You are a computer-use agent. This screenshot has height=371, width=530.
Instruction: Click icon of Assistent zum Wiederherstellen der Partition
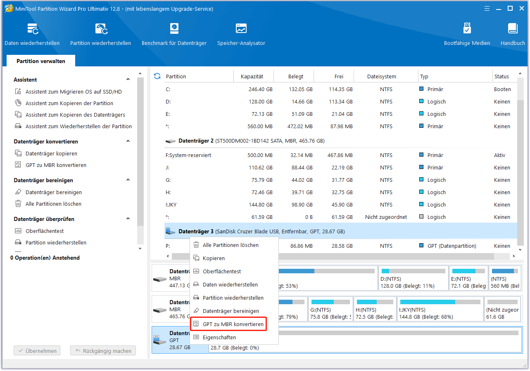[18, 126]
